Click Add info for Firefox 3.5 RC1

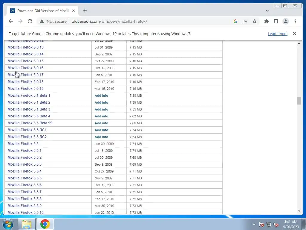tap(101, 130)
